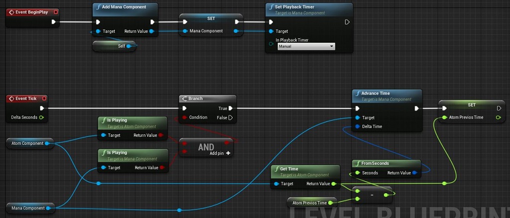
Task: Click the subtract node output pin
Action: pos(386,195)
